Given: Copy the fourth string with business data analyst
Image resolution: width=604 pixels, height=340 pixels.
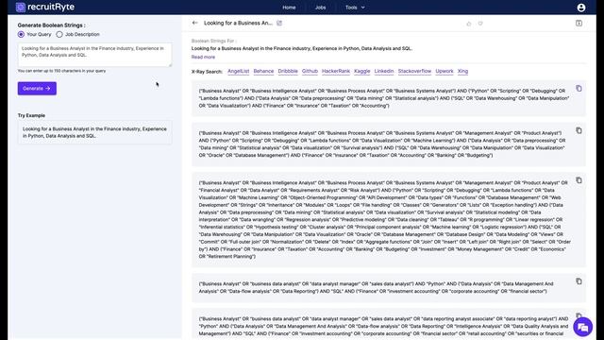Looking at the screenshot, I should tap(579, 281).
